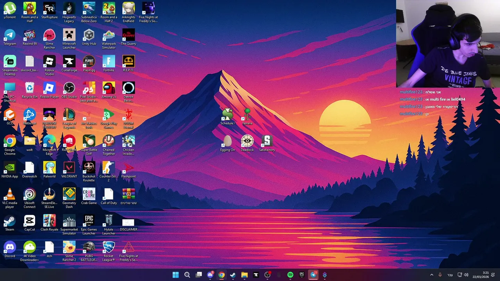Select the Chained Together icon

(x=109, y=145)
